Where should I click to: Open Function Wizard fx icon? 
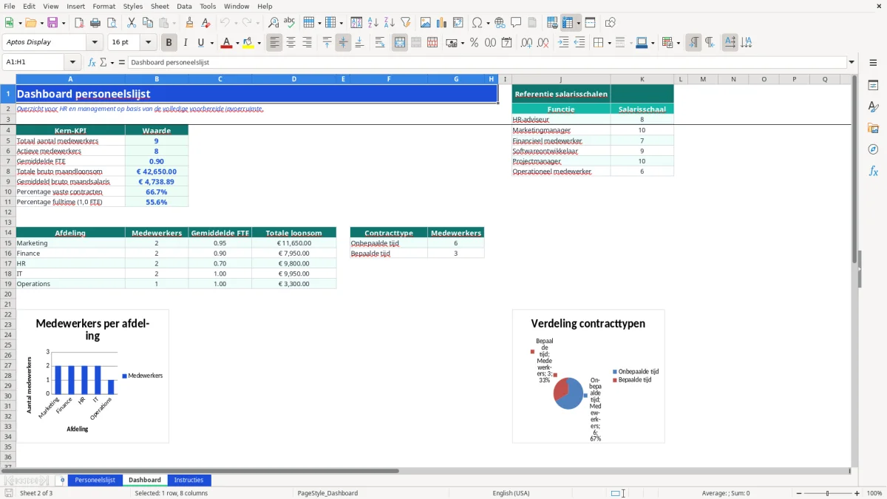(x=92, y=63)
